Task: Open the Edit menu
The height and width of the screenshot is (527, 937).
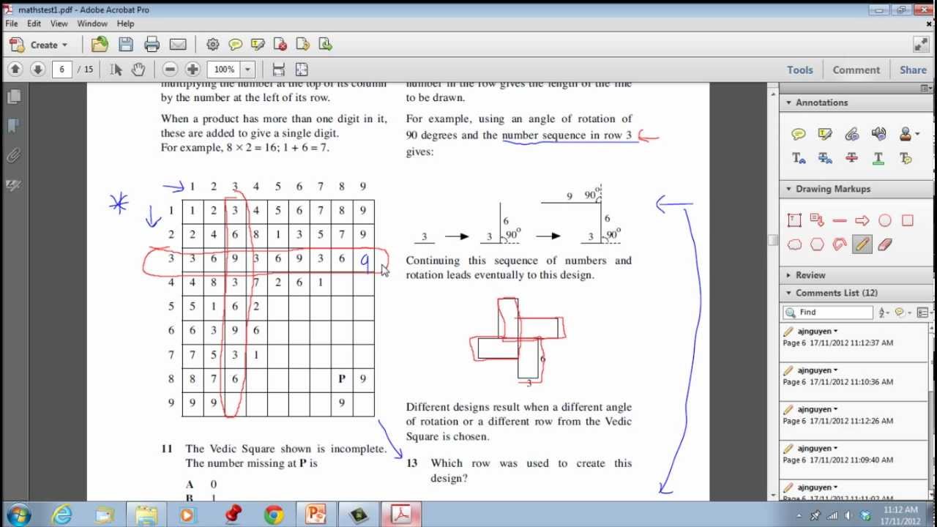Action: (34, 23)
